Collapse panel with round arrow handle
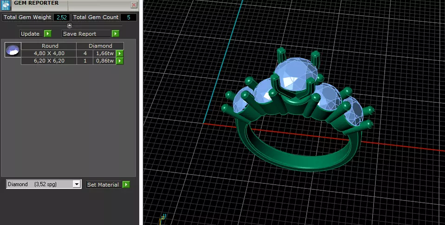Screen dimensions: 445x225 coord(70,25)
